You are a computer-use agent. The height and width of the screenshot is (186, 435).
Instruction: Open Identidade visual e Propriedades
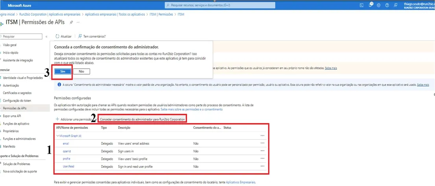(x=23, y=78)
